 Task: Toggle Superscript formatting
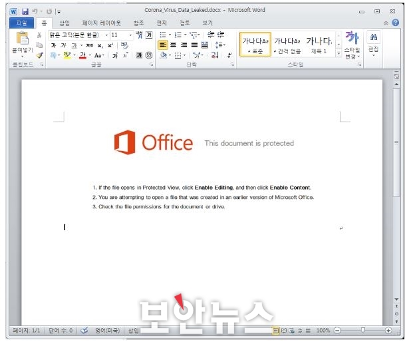pos(110,45)
